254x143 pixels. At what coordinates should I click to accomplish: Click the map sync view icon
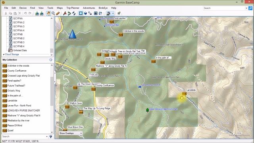point(100,14)
